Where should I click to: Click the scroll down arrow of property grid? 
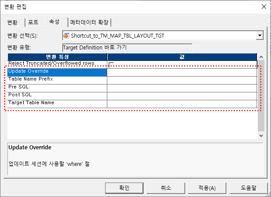point(261,136)
